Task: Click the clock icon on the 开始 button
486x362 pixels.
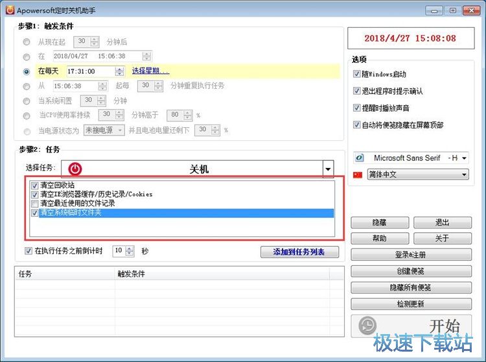Action: tap(367, 326)
